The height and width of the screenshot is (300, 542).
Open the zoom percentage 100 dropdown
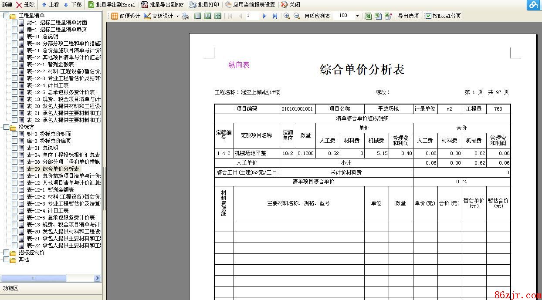click(x=358, y=16)
